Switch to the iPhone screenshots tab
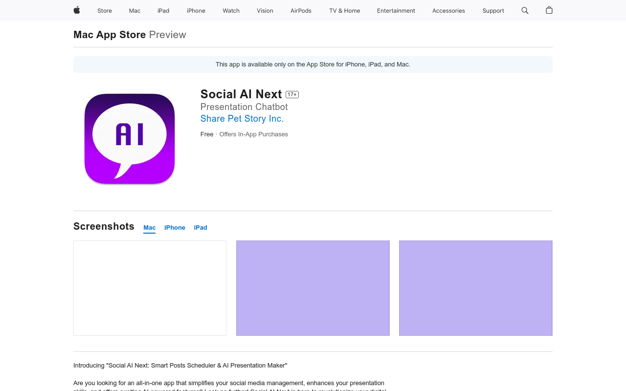This screenshot has height=391, width=626. (x=175, y=228)
